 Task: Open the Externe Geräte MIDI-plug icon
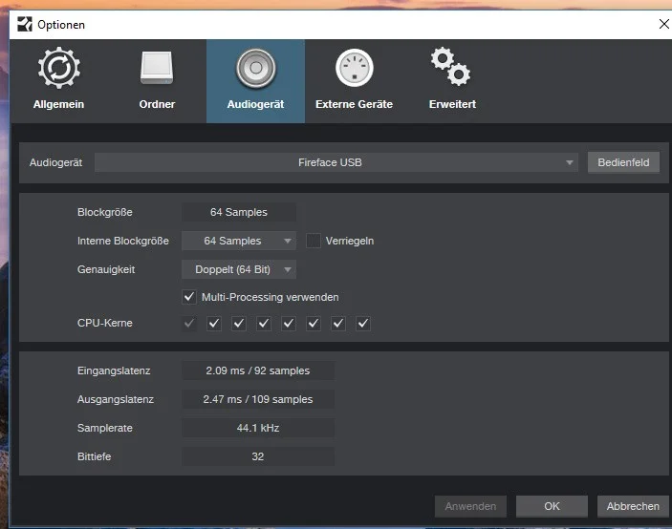click(355, 68)
